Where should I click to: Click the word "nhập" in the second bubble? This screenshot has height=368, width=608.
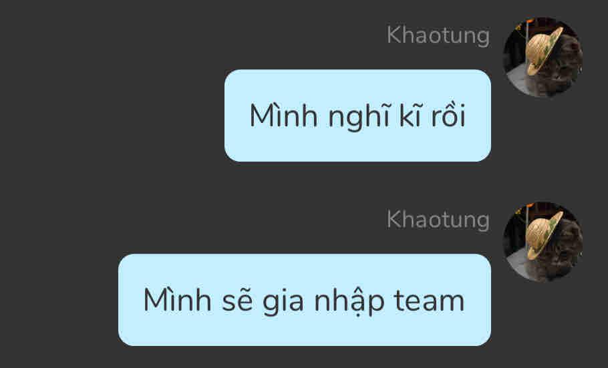[x=349, y=302]
